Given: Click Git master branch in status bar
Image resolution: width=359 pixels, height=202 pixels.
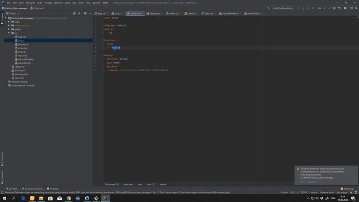Looking at the screenshot, I should [342, 192].
